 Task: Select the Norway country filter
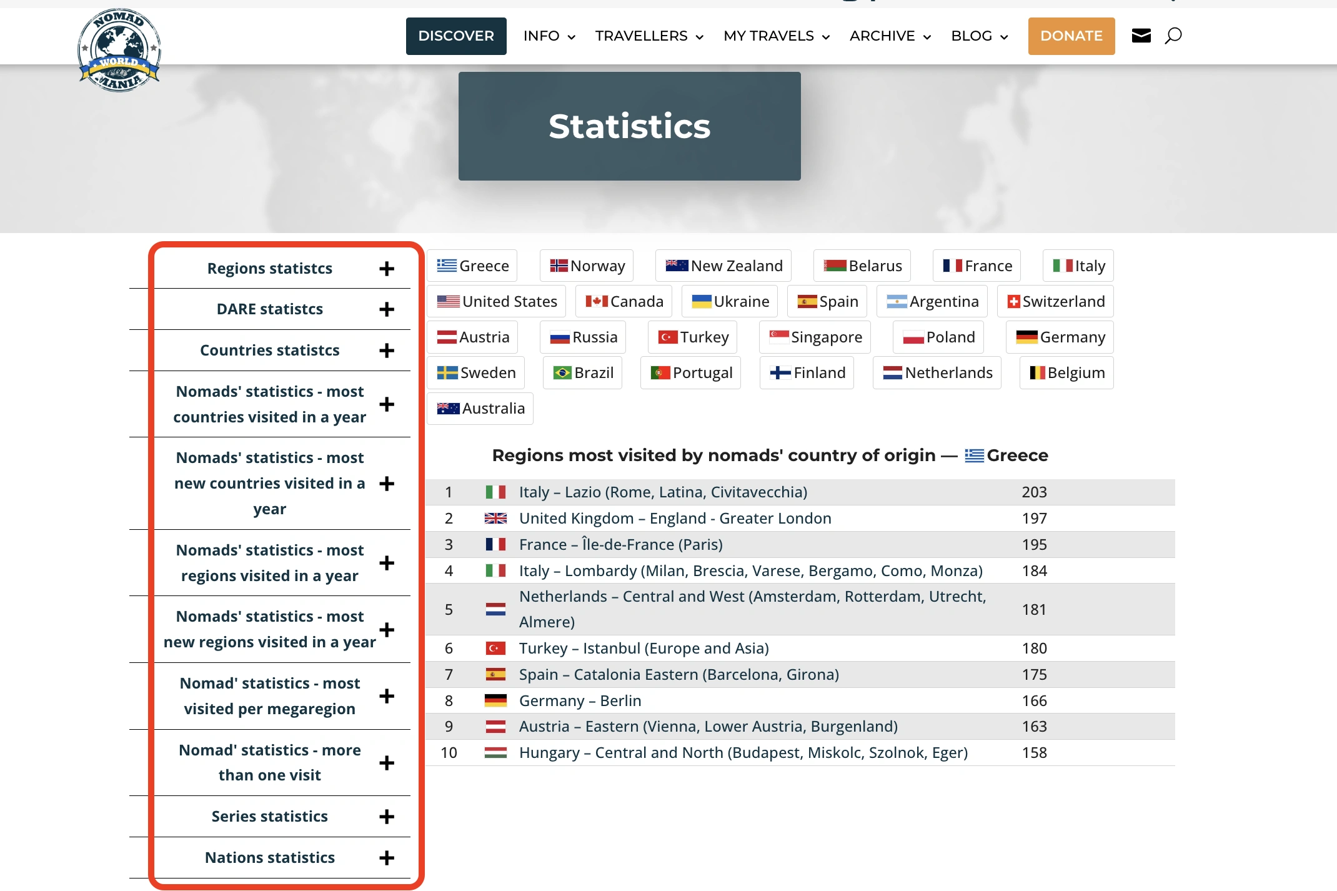tap(587, 266)
